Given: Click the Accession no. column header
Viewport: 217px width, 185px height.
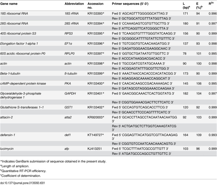Looking at the screenshot, I should click(x=95, y=6).
